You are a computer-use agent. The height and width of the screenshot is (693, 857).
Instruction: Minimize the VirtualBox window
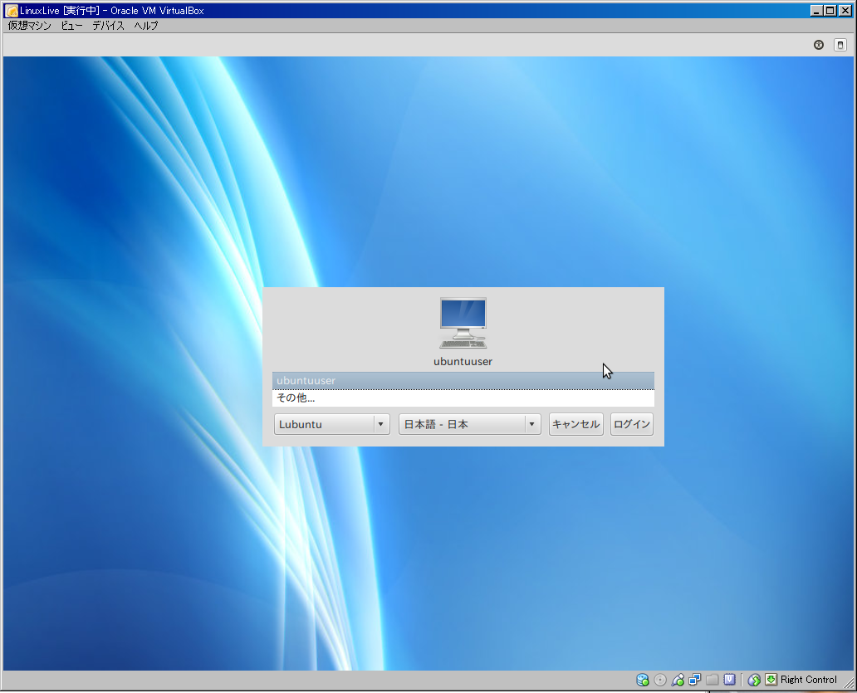click(816, 11)
